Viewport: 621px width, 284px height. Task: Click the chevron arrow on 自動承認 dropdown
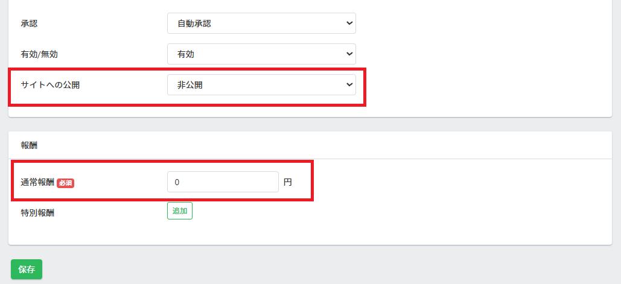[349, 24]
